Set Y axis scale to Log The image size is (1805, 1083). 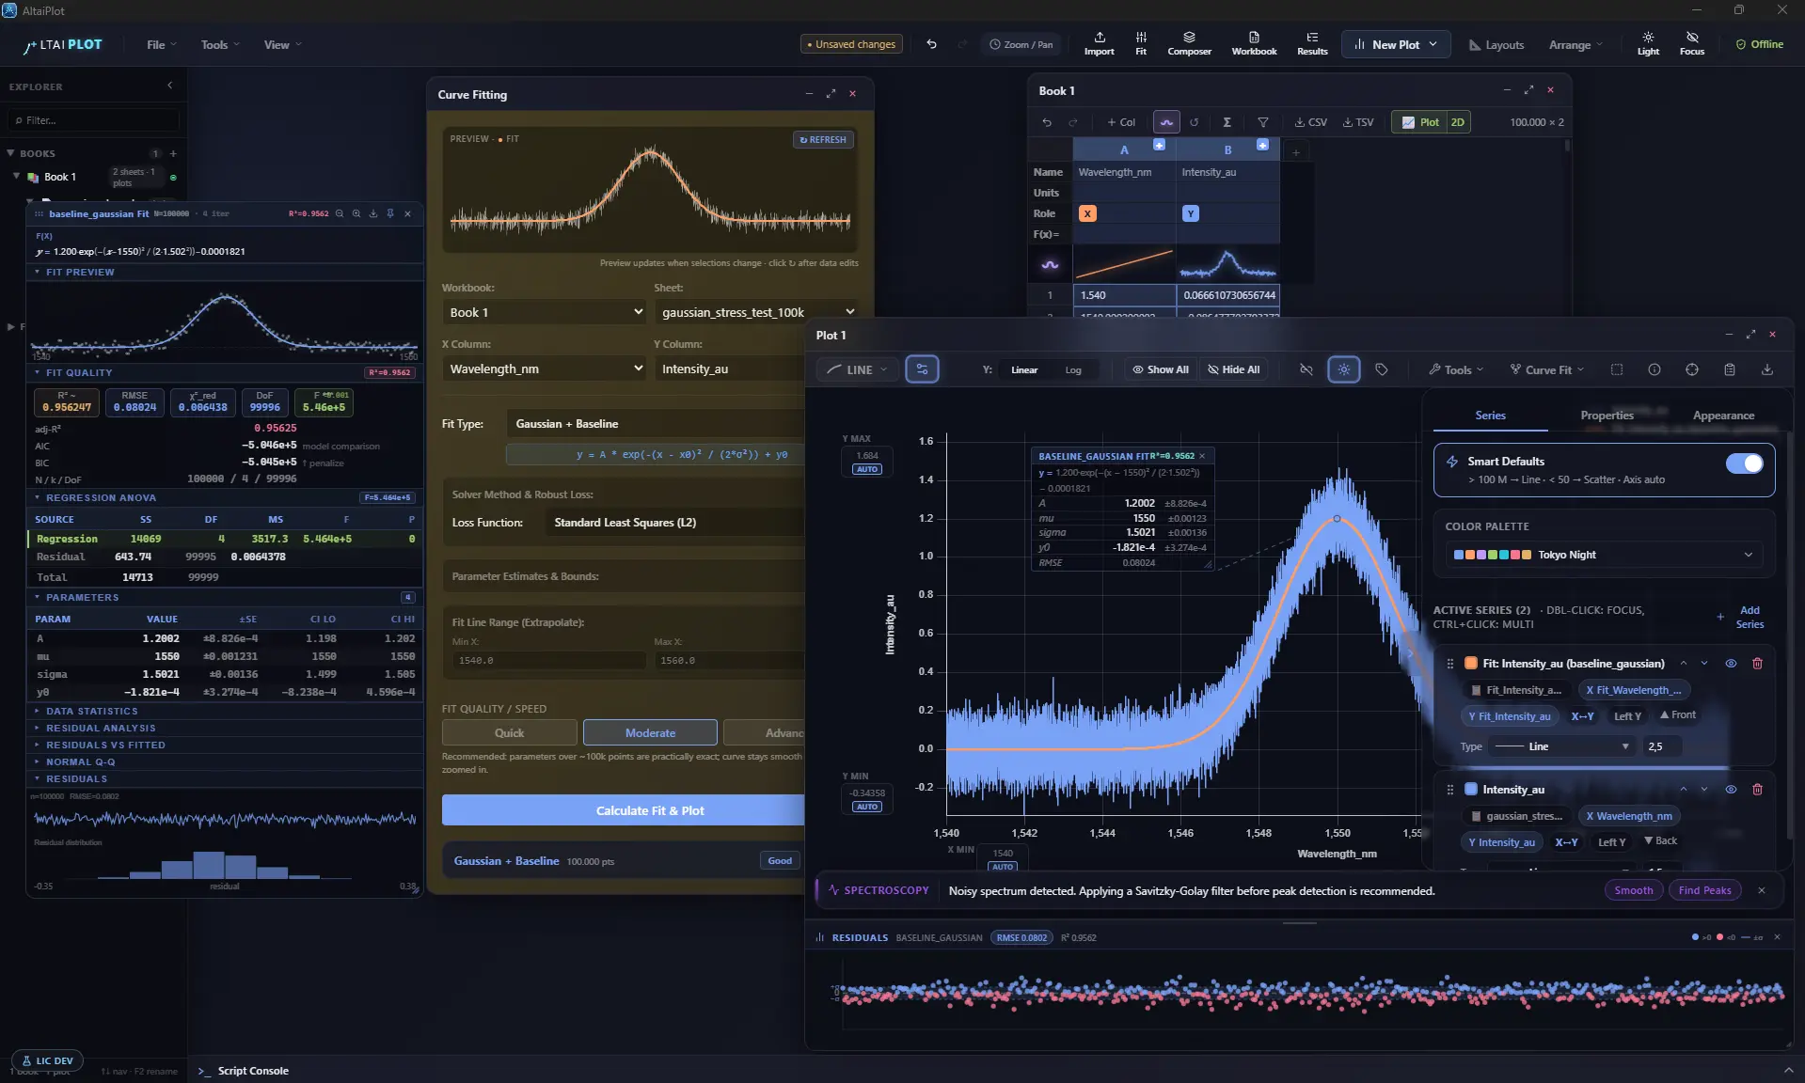[1072, 369]
